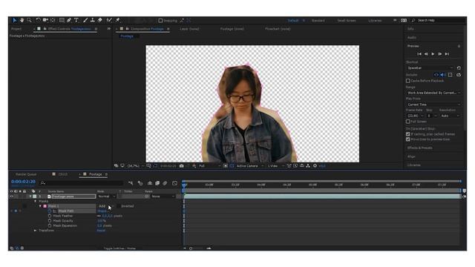Image resolution: width=475 pixels, height=267 pixels.
Task: Step forward one frame in Preview
Action: [x=440, y=54]
